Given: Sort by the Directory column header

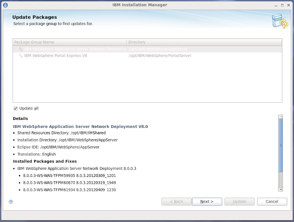Looking at the screenshot, I should [204, 42].
